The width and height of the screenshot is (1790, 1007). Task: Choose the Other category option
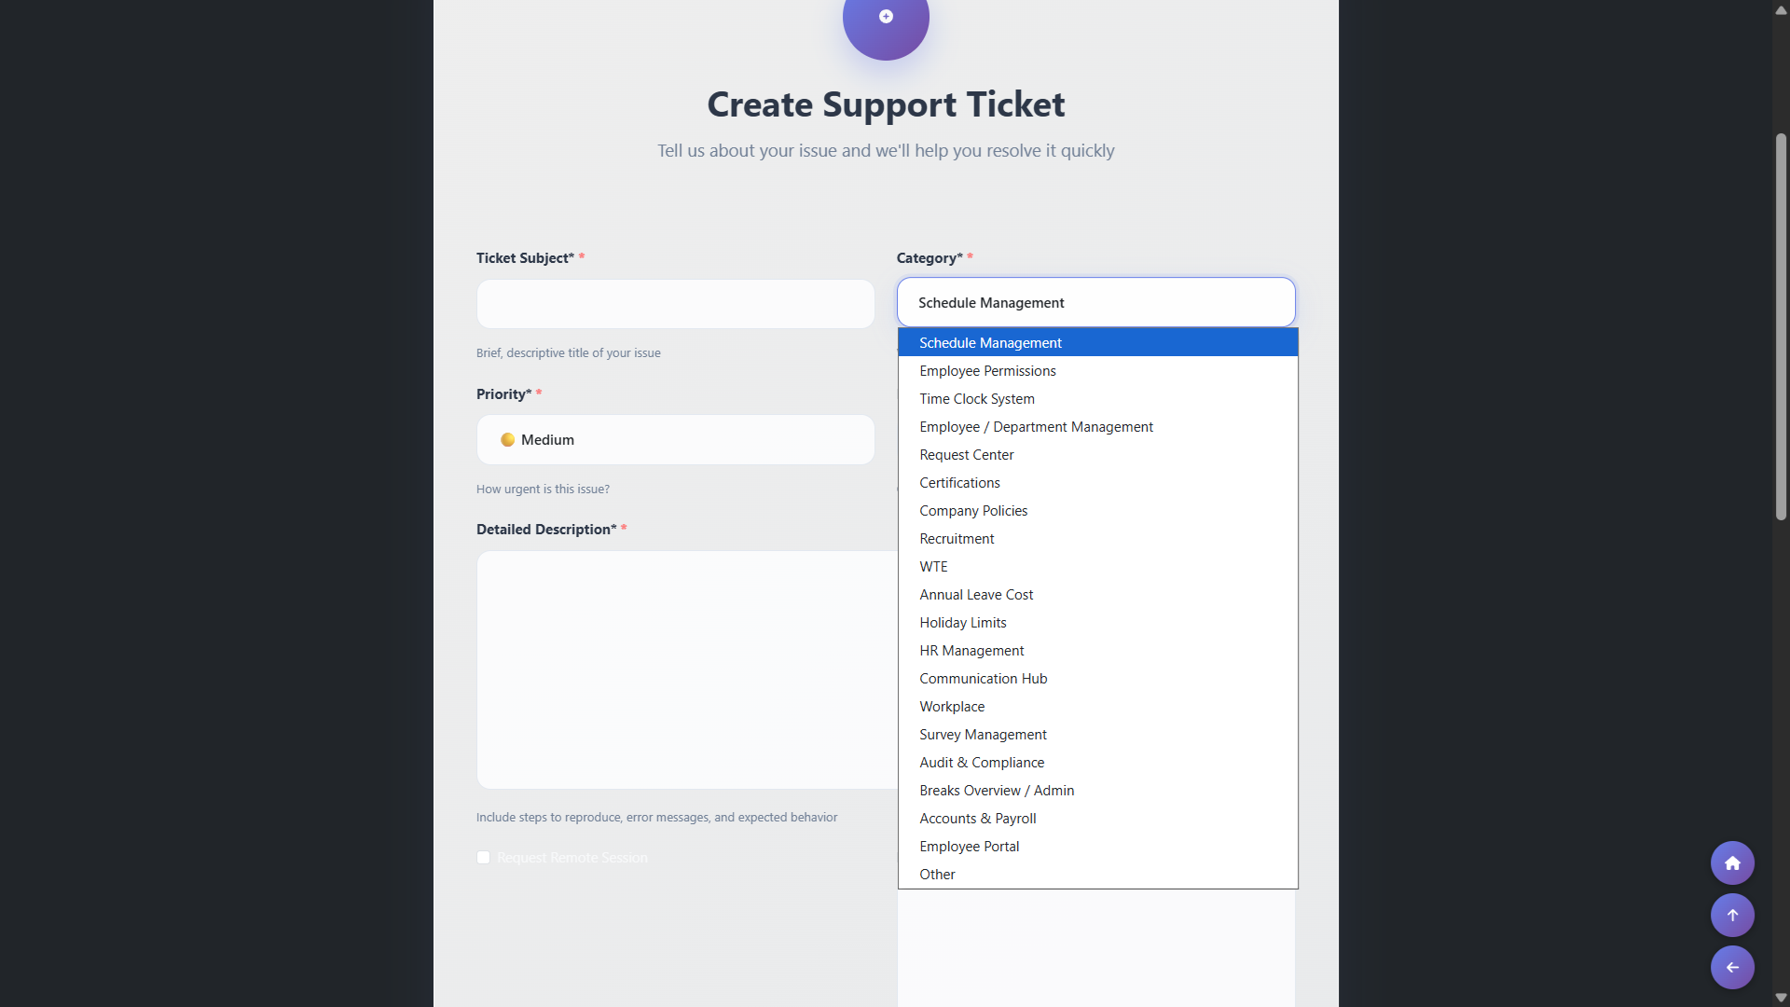coord(936,874)
